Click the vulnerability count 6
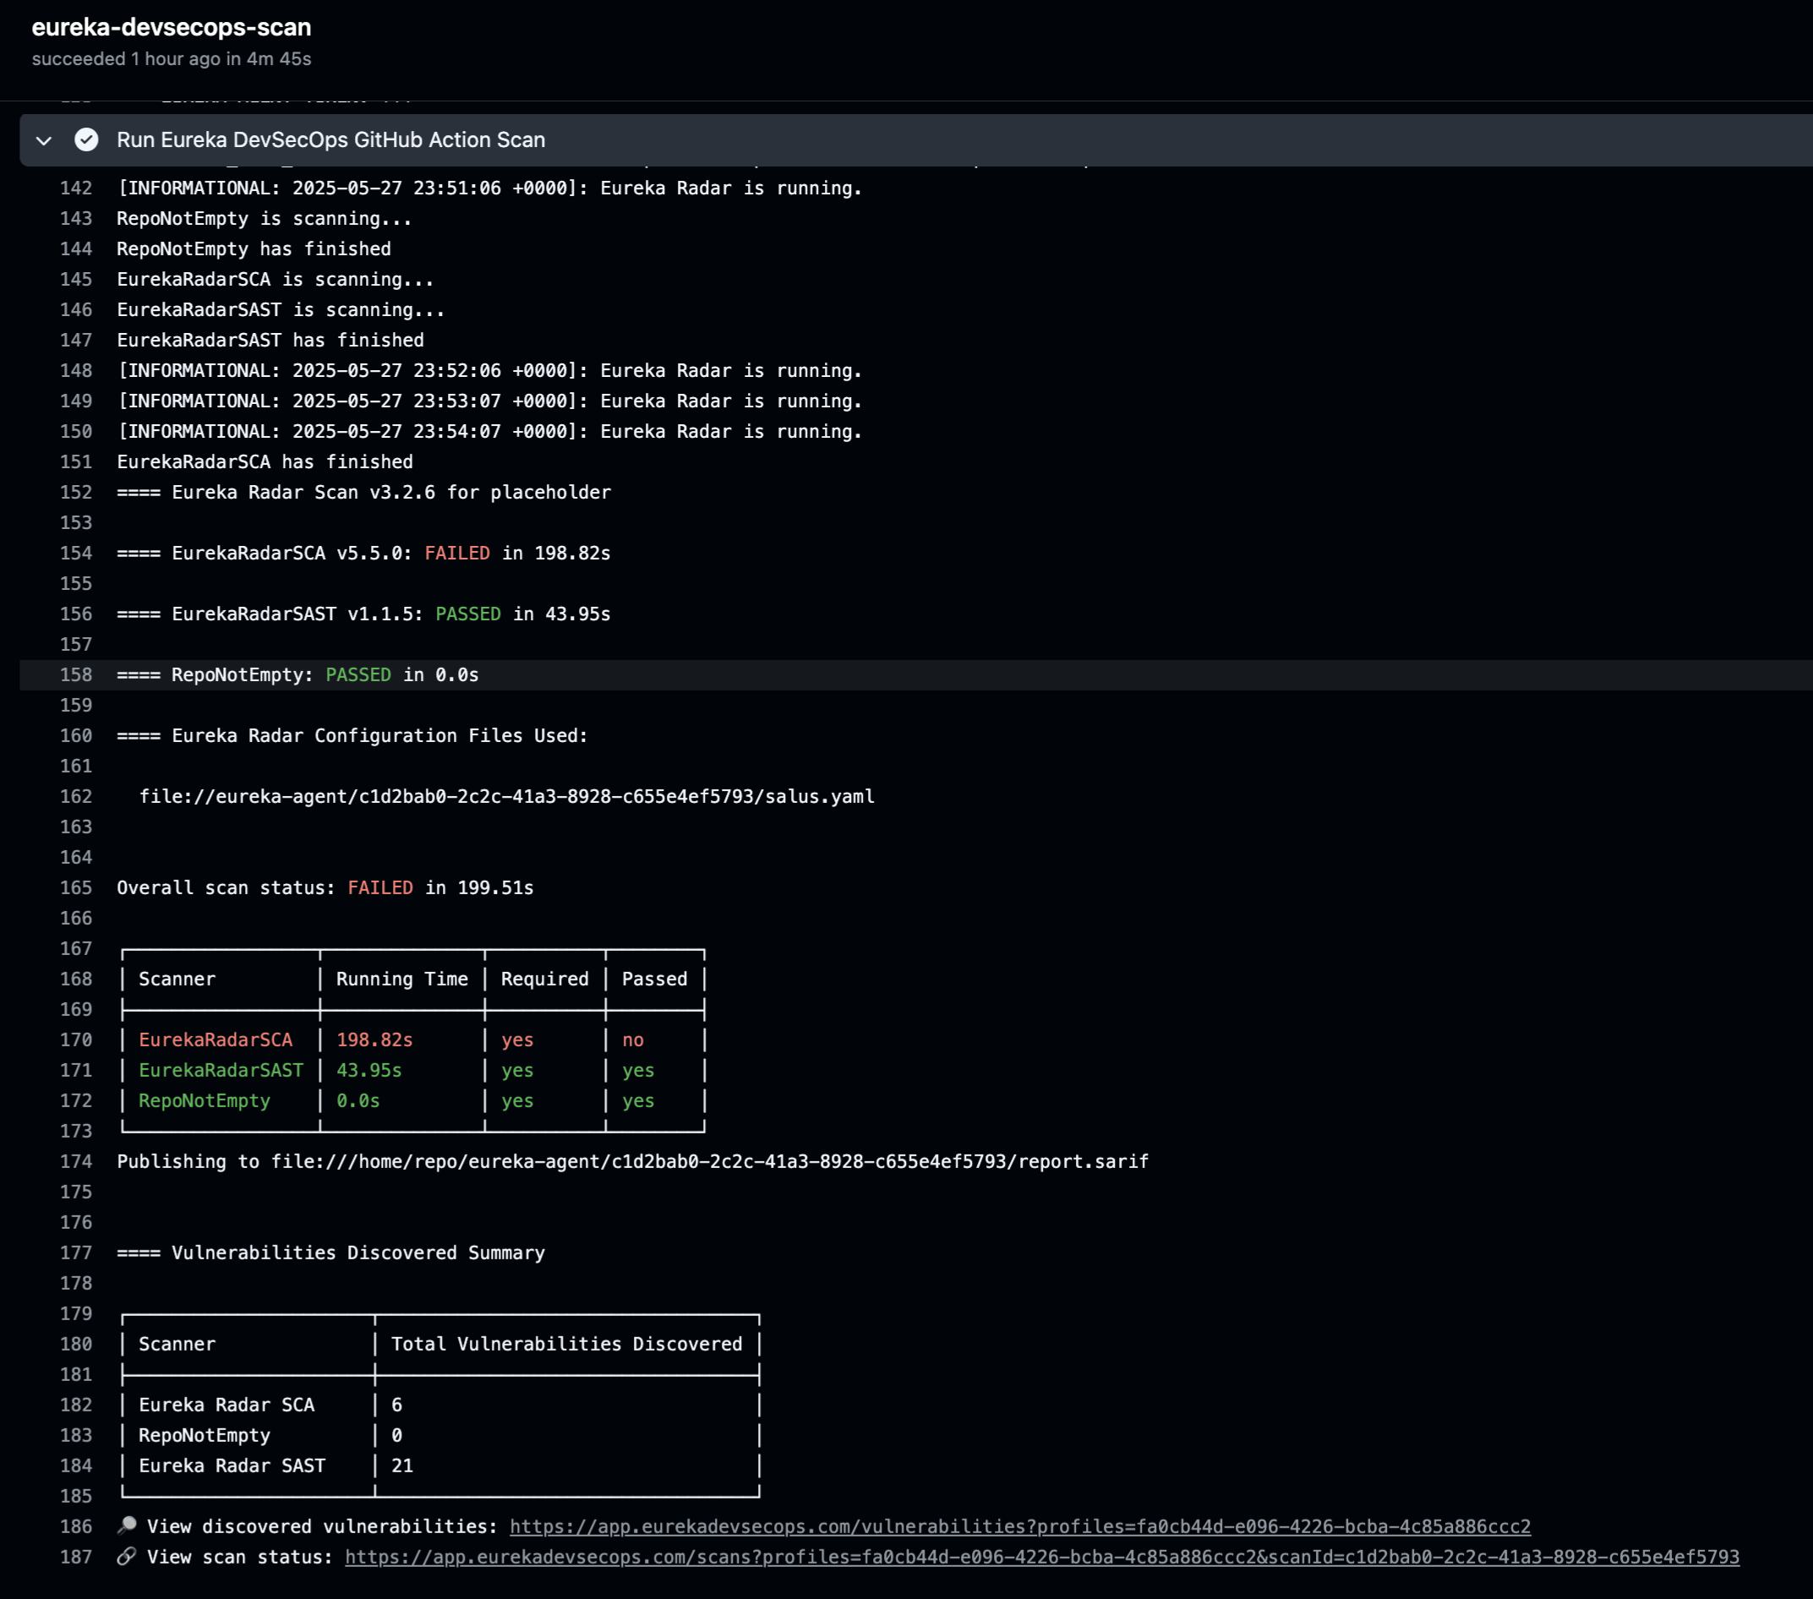The width and height of the screenshot is (1813, 1599). click(x=396, y=1405)
